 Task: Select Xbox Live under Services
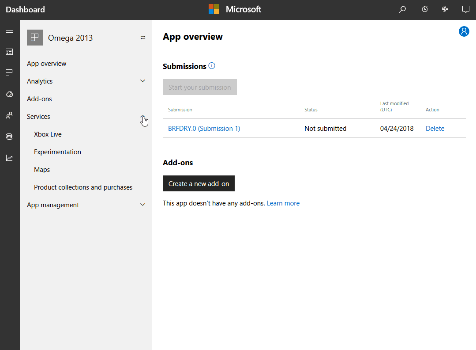point(48,134)
